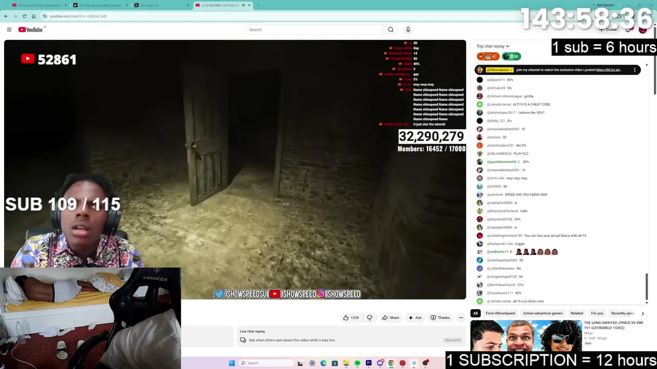
Task: Click the @IShowSpeed pinned author name
Action: (x=499, y=70)
